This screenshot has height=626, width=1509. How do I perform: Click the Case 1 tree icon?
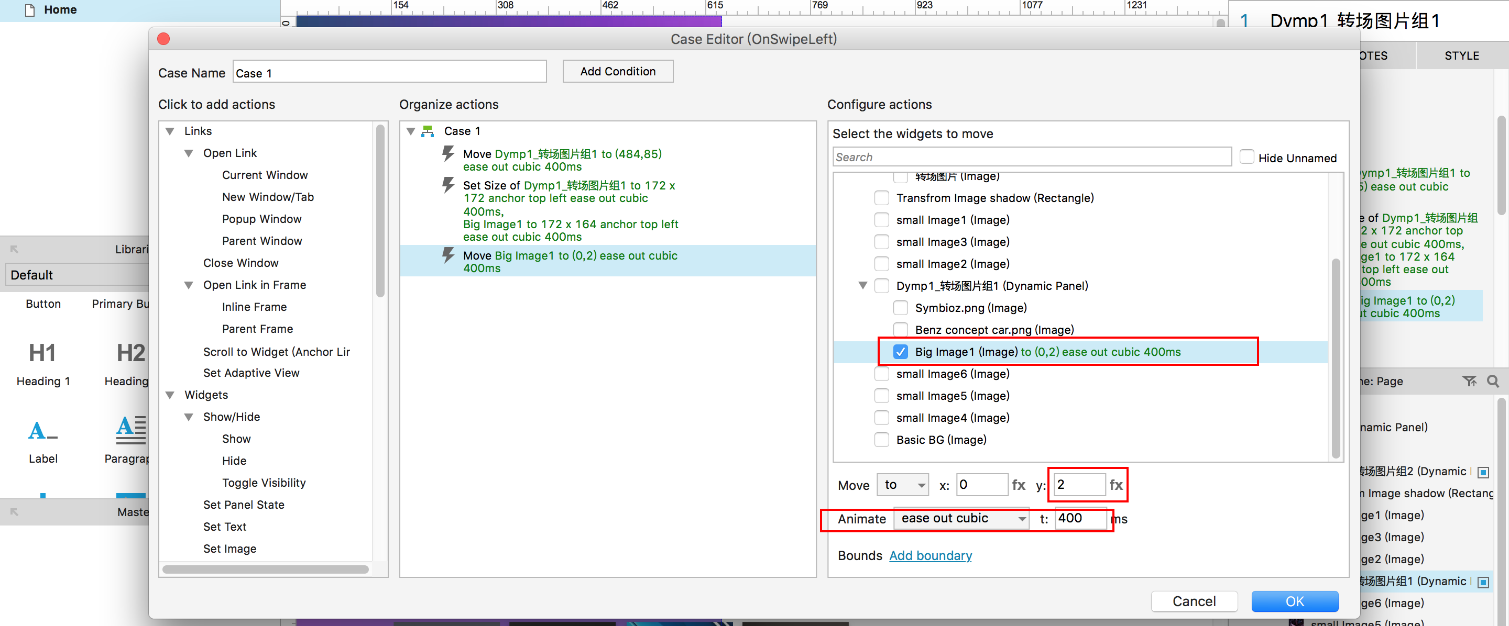pyautogui.click(x=428, y=131)
